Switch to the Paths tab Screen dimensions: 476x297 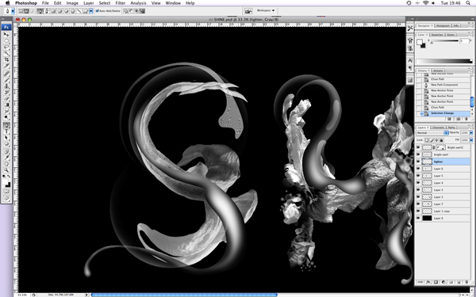[451, 128]
